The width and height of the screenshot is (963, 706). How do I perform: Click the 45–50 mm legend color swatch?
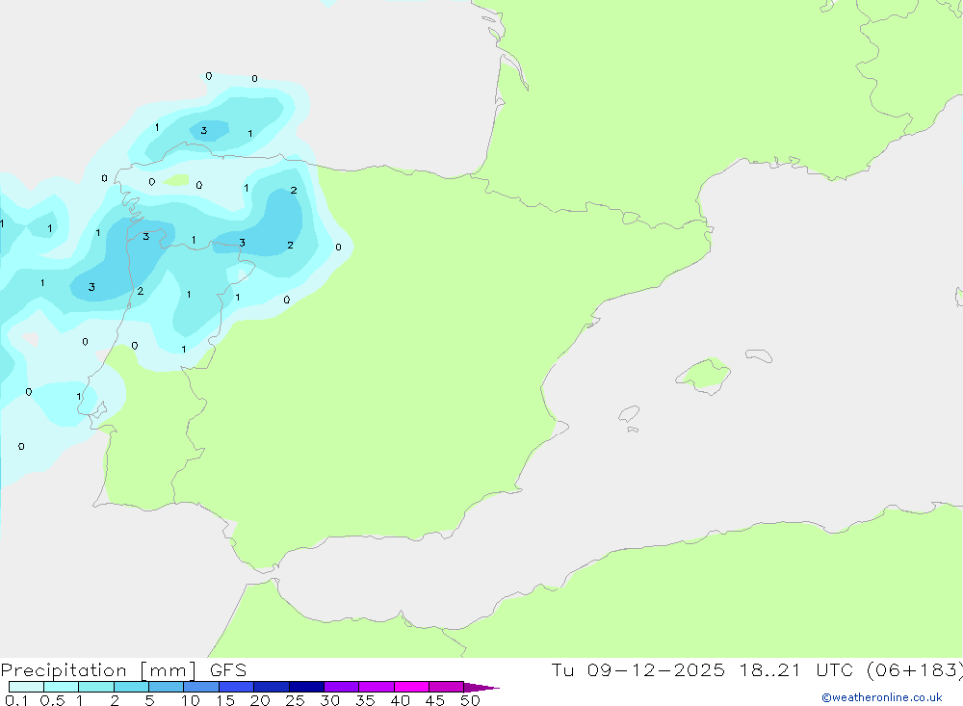pyautogui.click(x=447, y=687)
